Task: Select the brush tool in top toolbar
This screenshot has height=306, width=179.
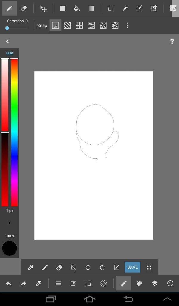Action: point(9,8)
